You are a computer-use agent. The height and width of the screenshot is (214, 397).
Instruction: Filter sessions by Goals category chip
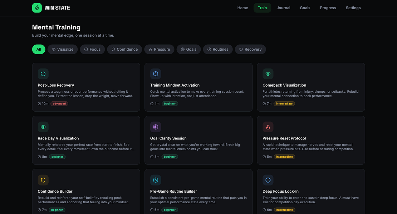coord(188,49)
